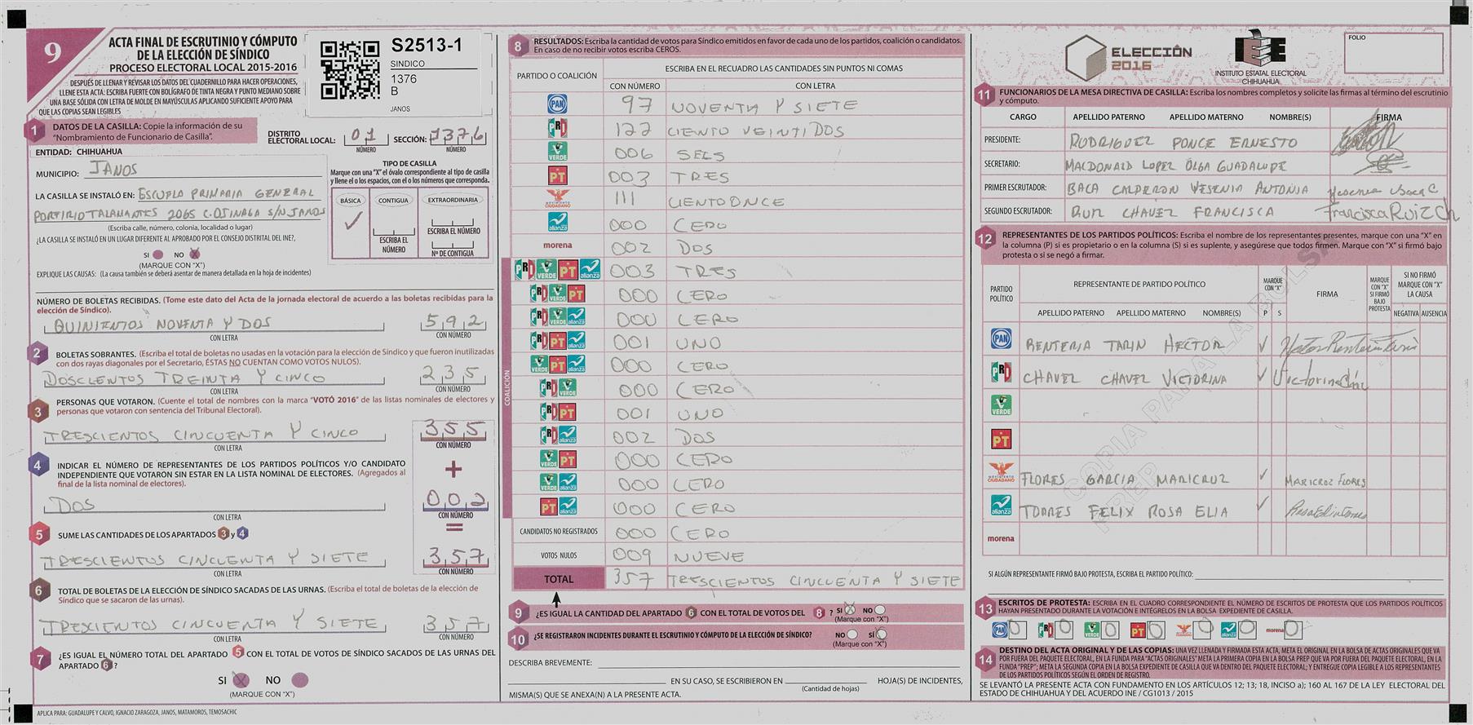Click the PAN protest checkbox in section 13
Image resolution: width=1473 pixels, height=725 pixels.
click(1017, 630)
